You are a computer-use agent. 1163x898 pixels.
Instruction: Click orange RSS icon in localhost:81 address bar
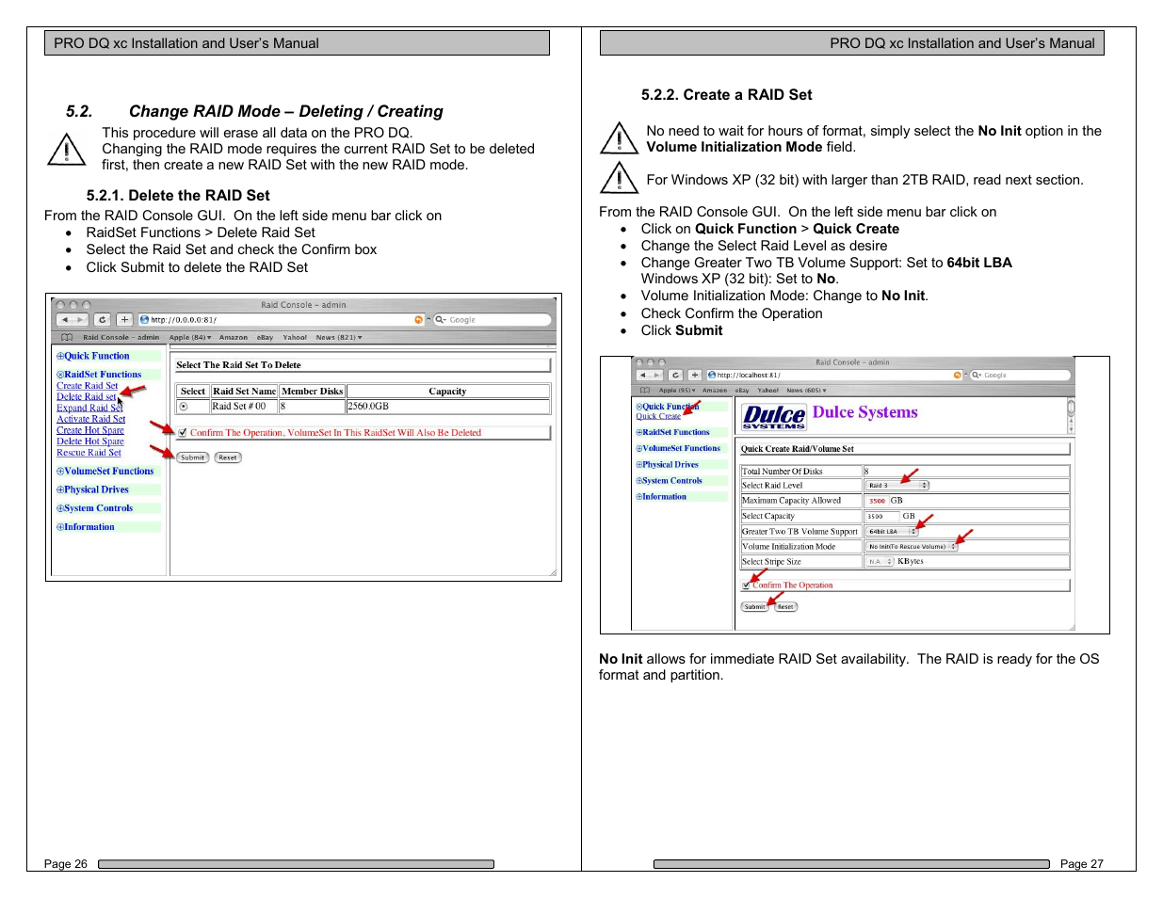(x=958, y=376)
